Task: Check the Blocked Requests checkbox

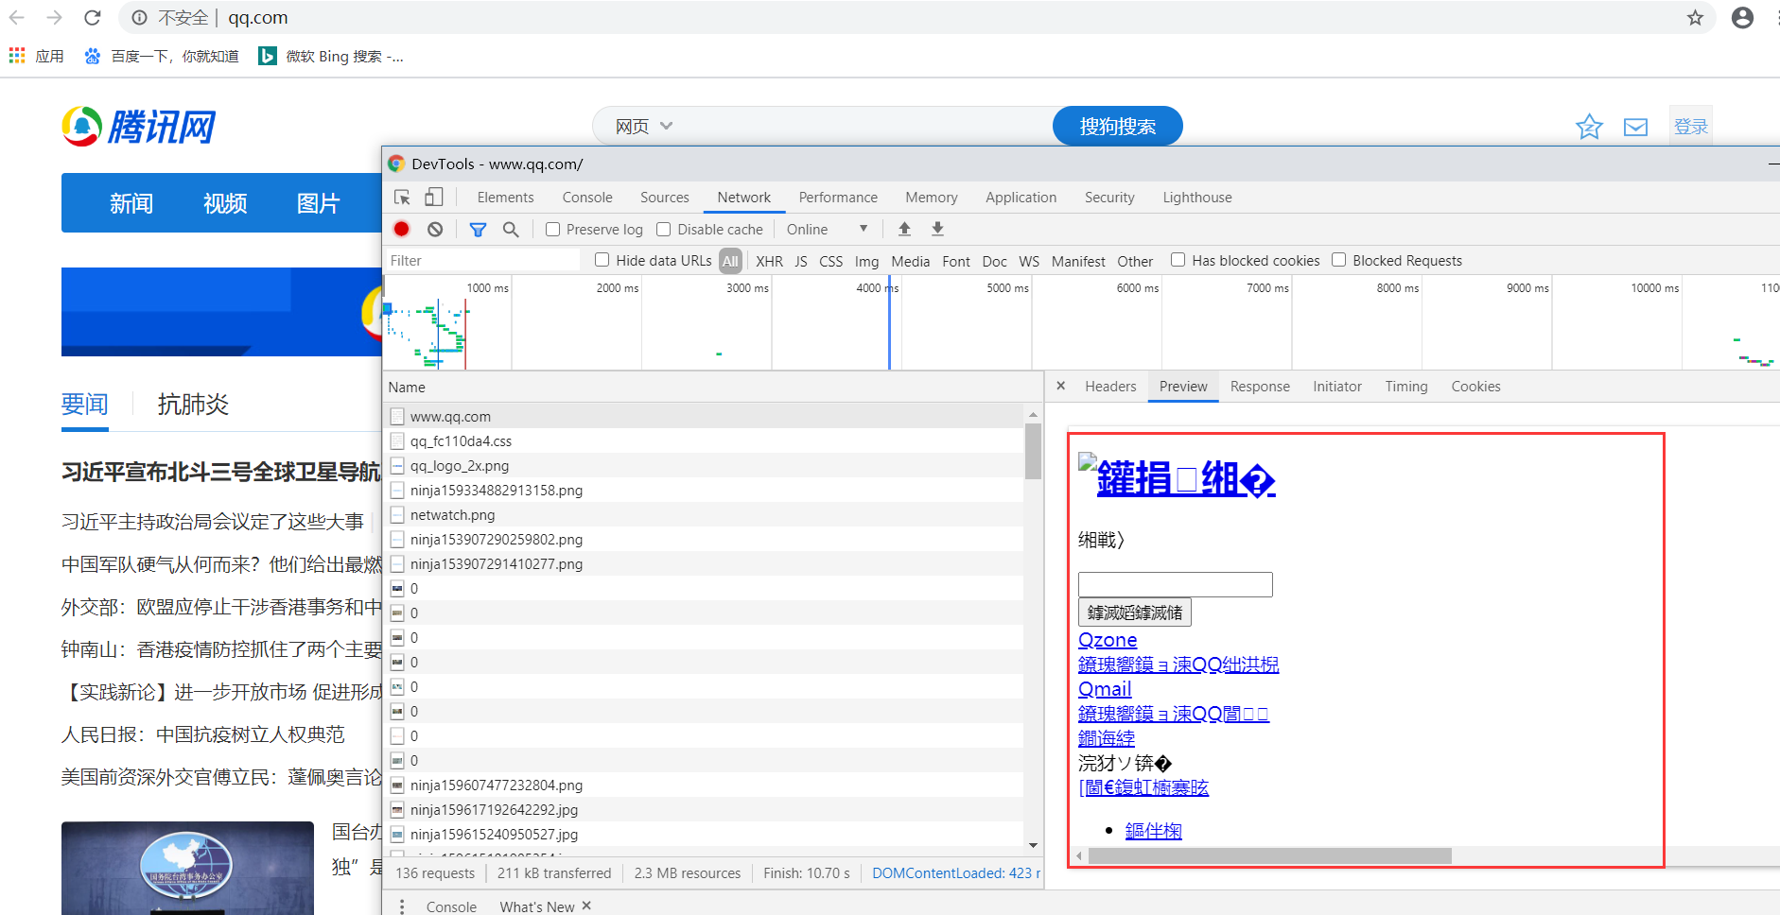Action: [x=1338, y=260]
